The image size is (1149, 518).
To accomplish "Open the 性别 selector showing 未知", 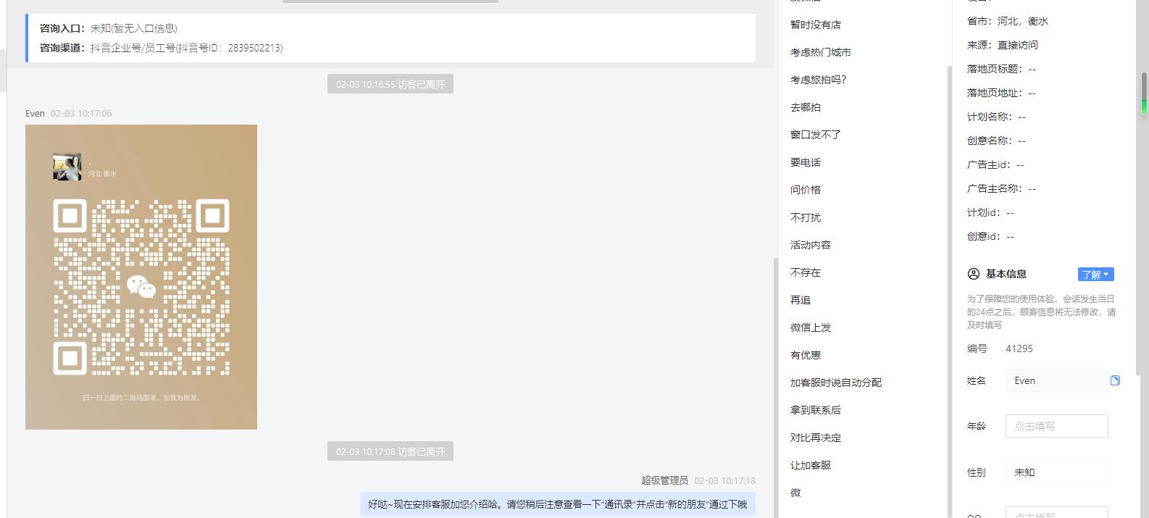I will pos(1056,472).
